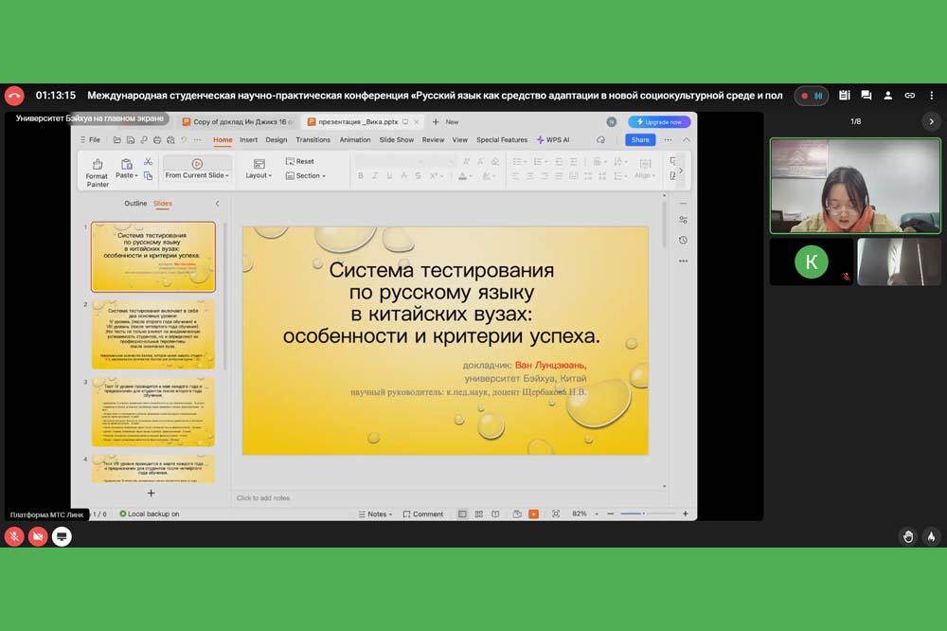Screen dimensions: 947x631
Task: Switch to the Transitions ribbon tab
Action: click(x=313, y=139)
